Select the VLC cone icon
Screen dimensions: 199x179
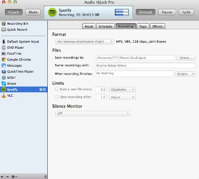pos(4,95)
